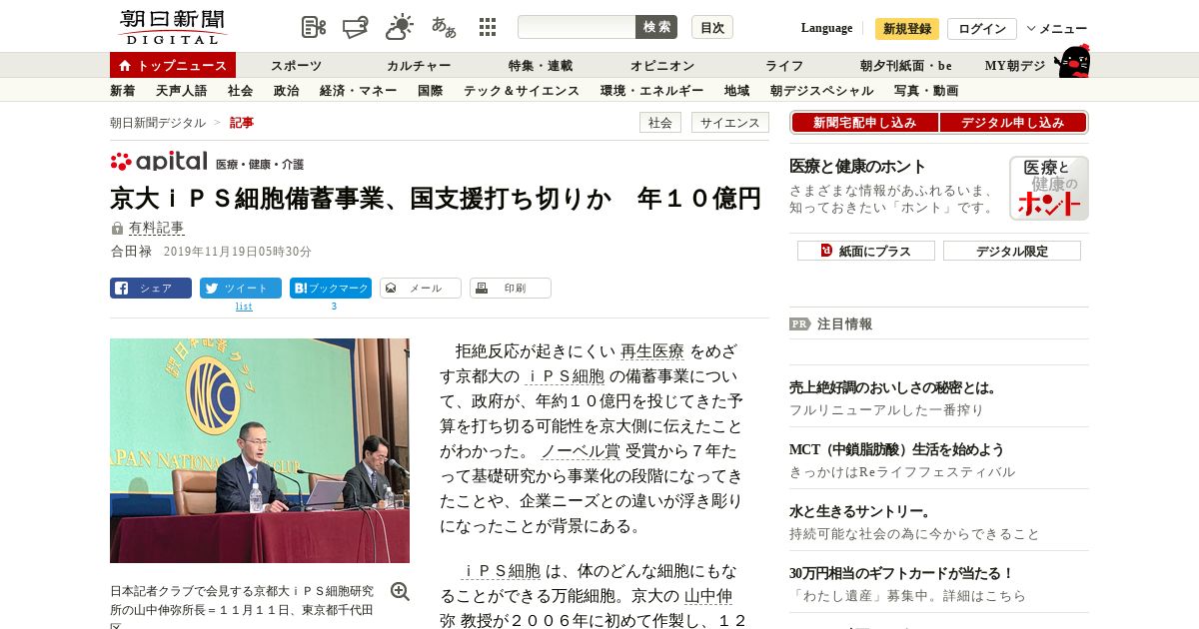
Task: Select 天声人語 in sub-navigation
Action: [181, 91]
